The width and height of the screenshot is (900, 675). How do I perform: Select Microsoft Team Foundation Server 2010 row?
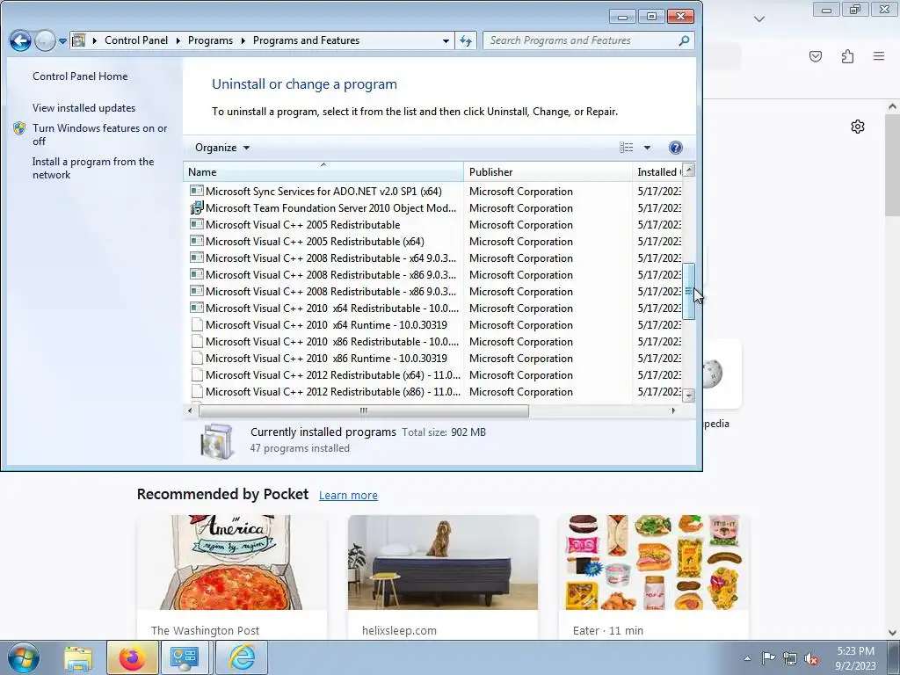[434, 207]
